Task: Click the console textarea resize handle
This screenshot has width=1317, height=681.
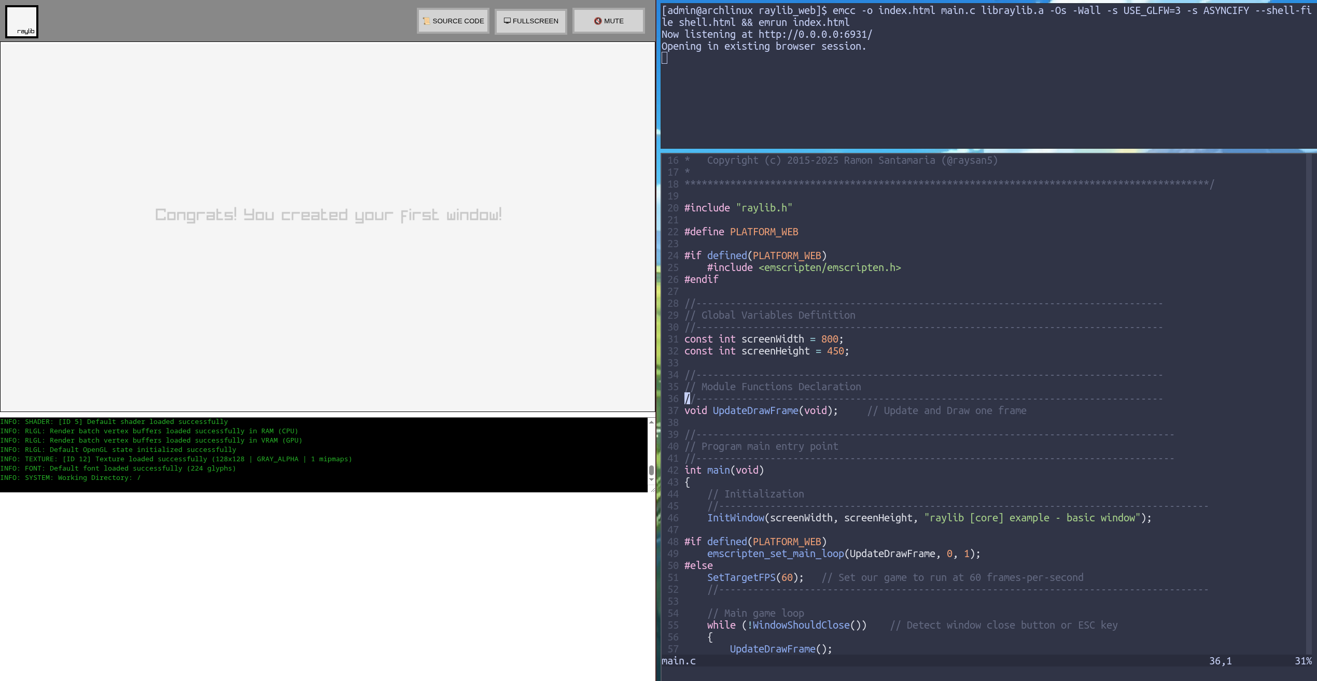Action: [x=652, y=489]
